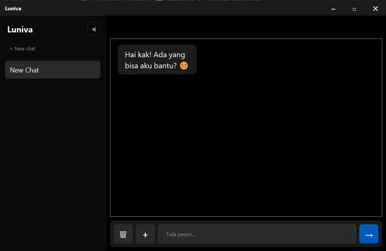Click the "Luniva" heading in the sidebar
The width and height of the screenshot is (386, 251).
click(x=19, y=29)
